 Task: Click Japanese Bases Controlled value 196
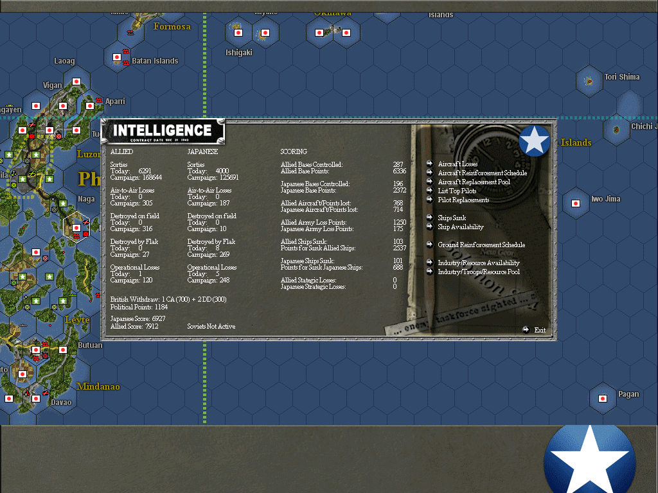click(398, 184)
